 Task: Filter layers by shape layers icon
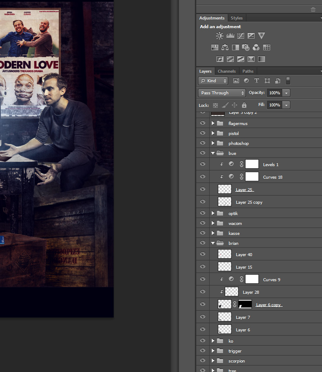(x=267, y=80)
